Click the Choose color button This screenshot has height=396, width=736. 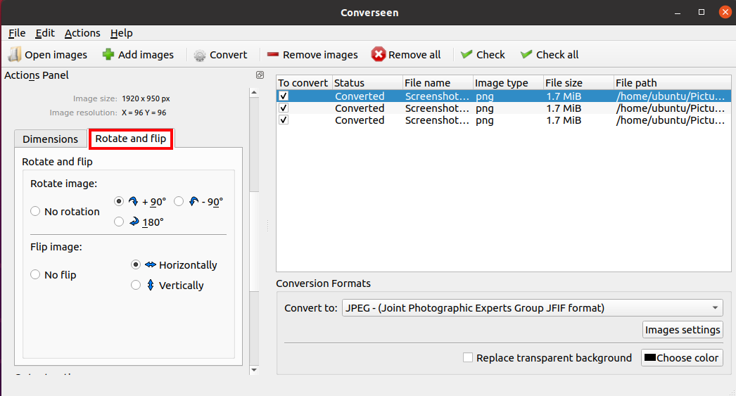(682, 357)
